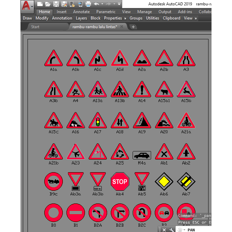232x232 pixels.
Task: Select the yellow priority road sign Ab6
Action: (164, 182)
